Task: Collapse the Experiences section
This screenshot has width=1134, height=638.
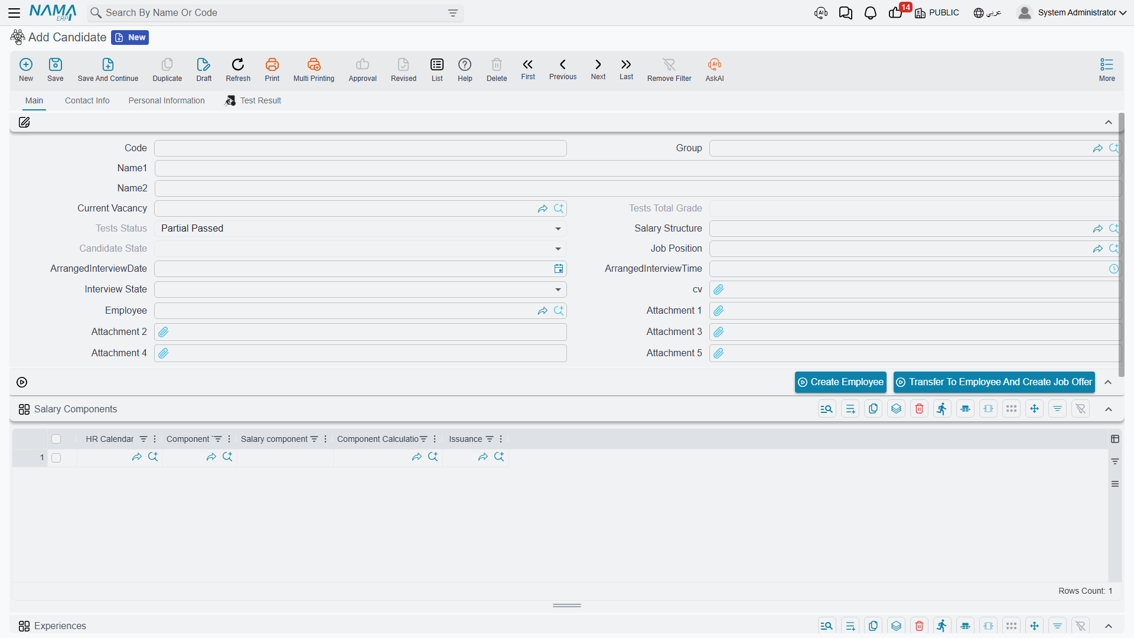Action: point(1109,626)
